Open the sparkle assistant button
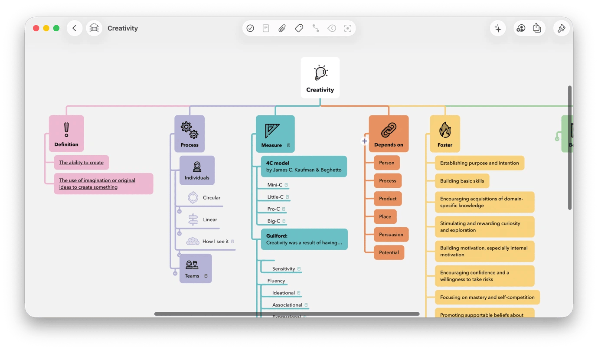Viewport: 598px width, 350px height. (x=498, y=28)
